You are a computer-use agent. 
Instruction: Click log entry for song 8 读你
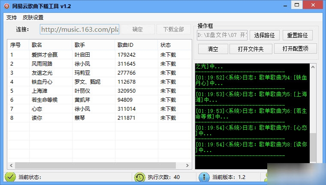251,147
